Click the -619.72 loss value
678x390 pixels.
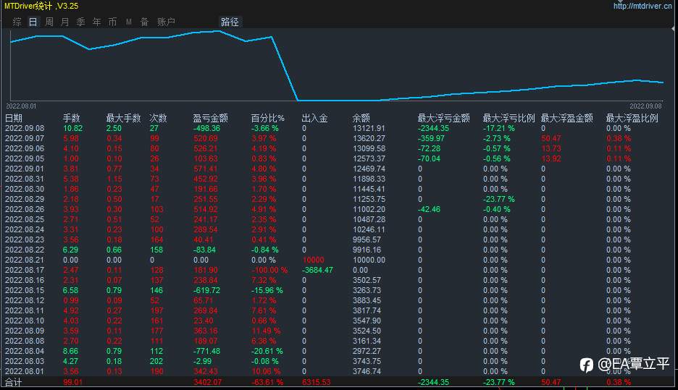pyautogui.click(x=206, y=290)
